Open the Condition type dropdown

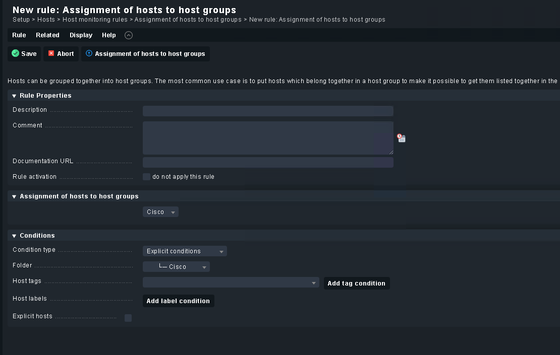185,251
